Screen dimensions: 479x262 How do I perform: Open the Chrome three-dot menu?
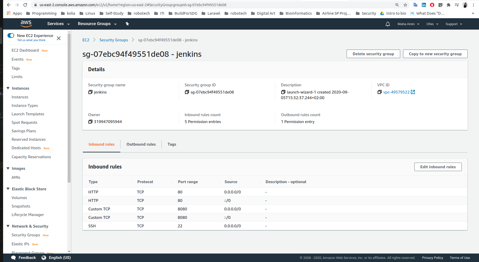[x=473, y=5]
